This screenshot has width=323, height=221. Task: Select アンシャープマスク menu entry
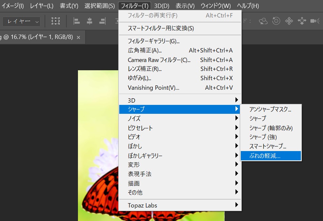coord(270,110)
